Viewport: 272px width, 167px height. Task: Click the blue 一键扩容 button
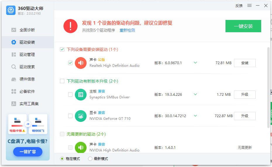pyautogui.click(x=28, y=152)
